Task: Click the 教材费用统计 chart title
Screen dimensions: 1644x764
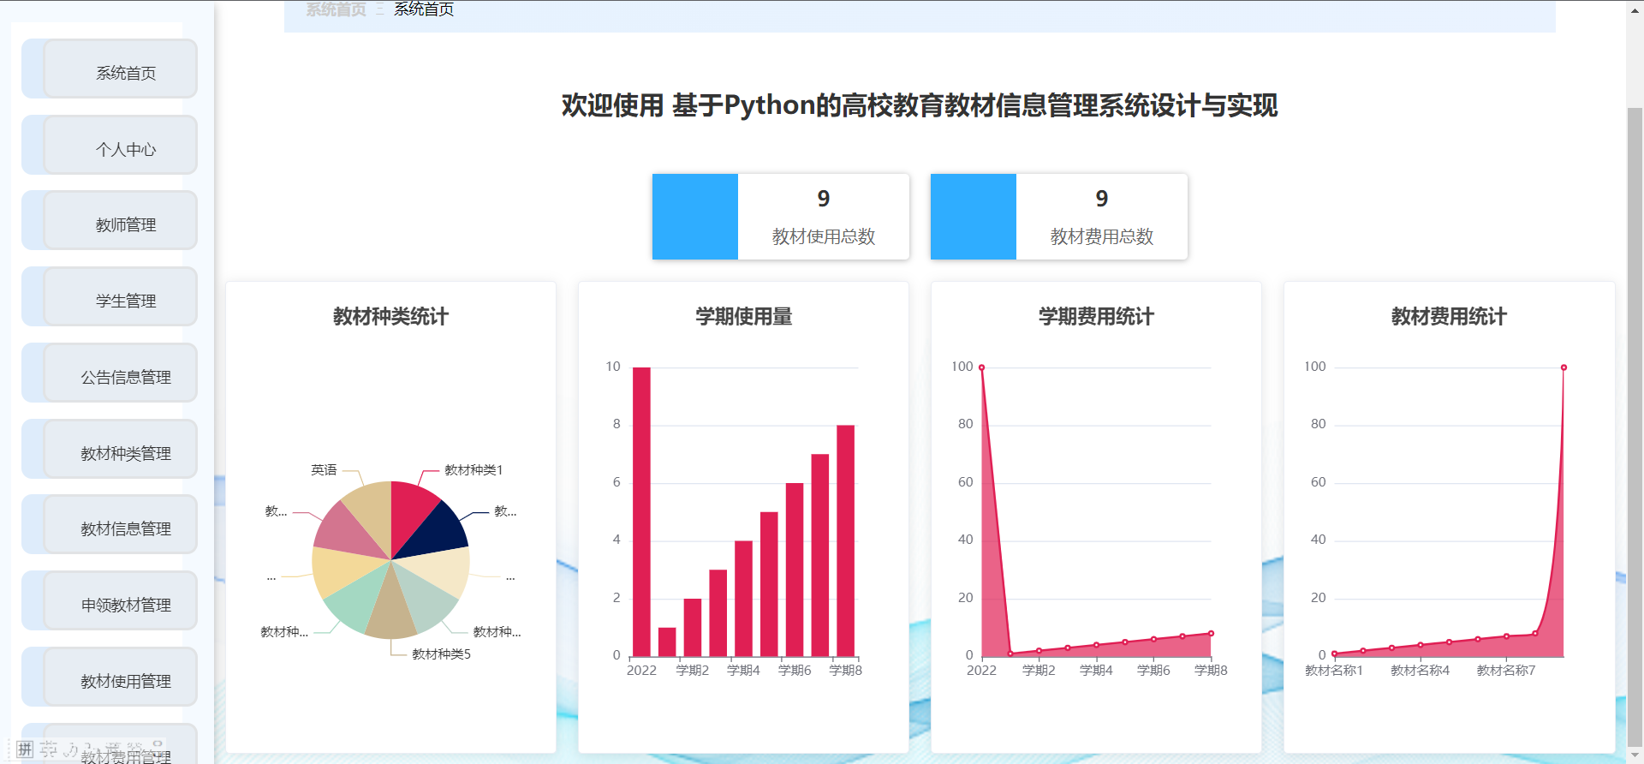Action: pos(1449,317)
